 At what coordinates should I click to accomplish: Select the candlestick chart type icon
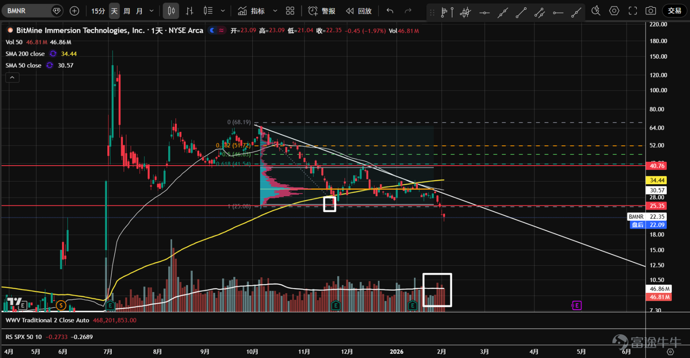pos(171,11)
